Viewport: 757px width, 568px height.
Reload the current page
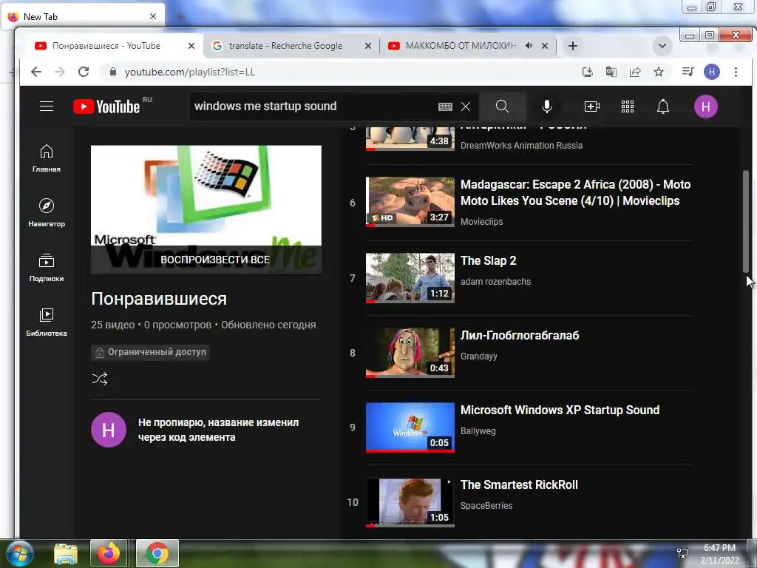tap(84, 72)
